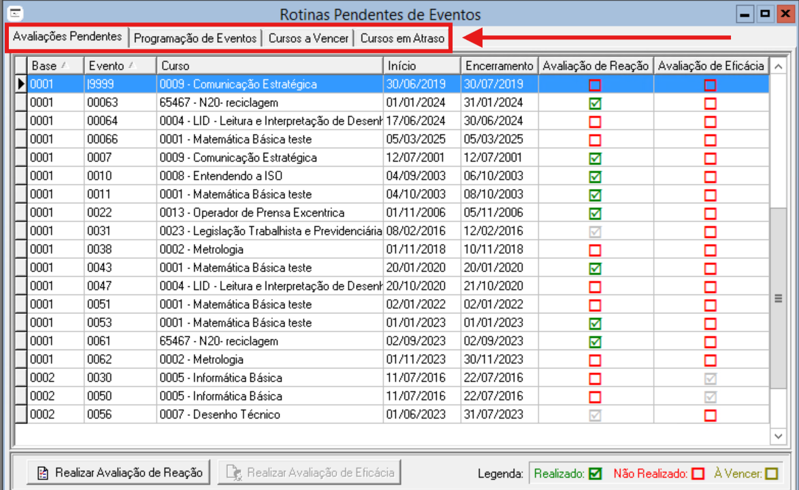Image resolution: width=799 pixels, height=490 pixels.
Task: Toggle reaction checkbox for event 00063
Action: point(596,103)
